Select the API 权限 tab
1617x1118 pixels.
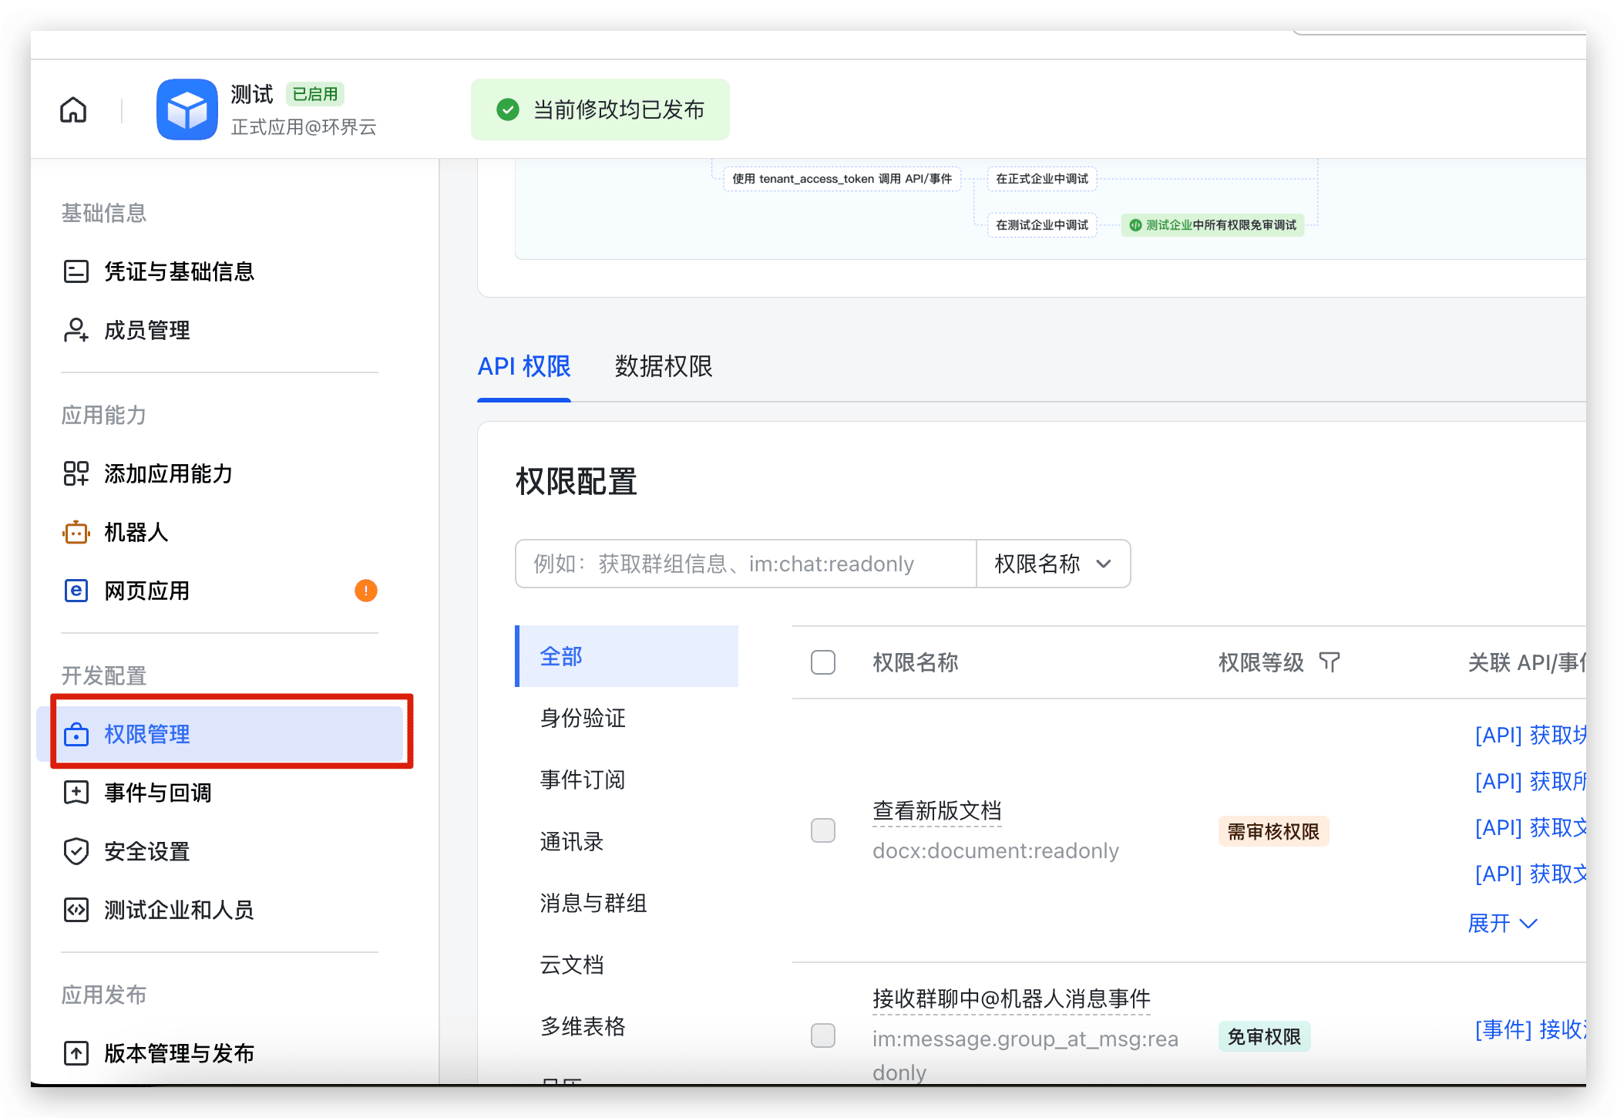pos(524,366)
